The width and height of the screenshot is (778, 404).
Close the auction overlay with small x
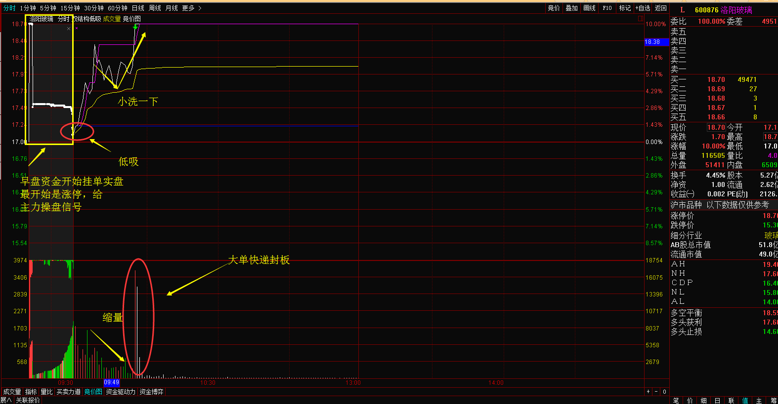click(x=69, y=29)
